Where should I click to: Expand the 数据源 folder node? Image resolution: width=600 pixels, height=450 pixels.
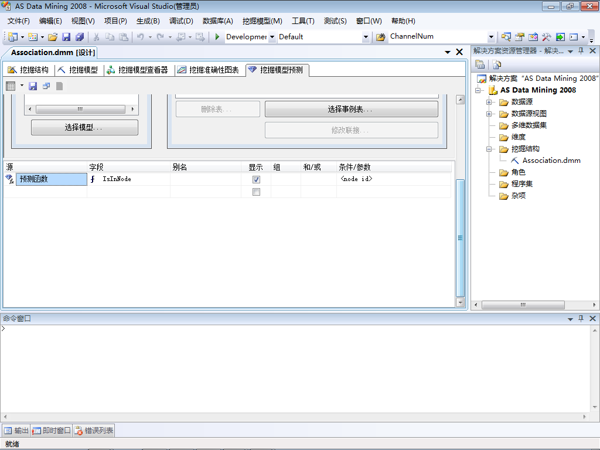point(489,102)
